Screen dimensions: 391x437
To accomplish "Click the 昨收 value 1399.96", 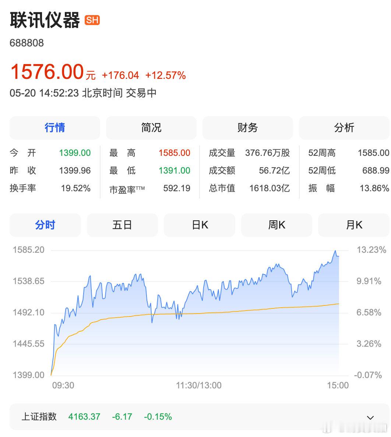I will 75,170.
